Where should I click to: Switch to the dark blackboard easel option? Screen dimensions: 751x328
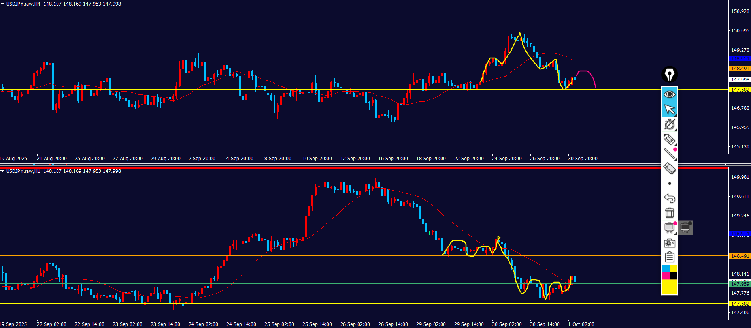click(x=685, y=228)
